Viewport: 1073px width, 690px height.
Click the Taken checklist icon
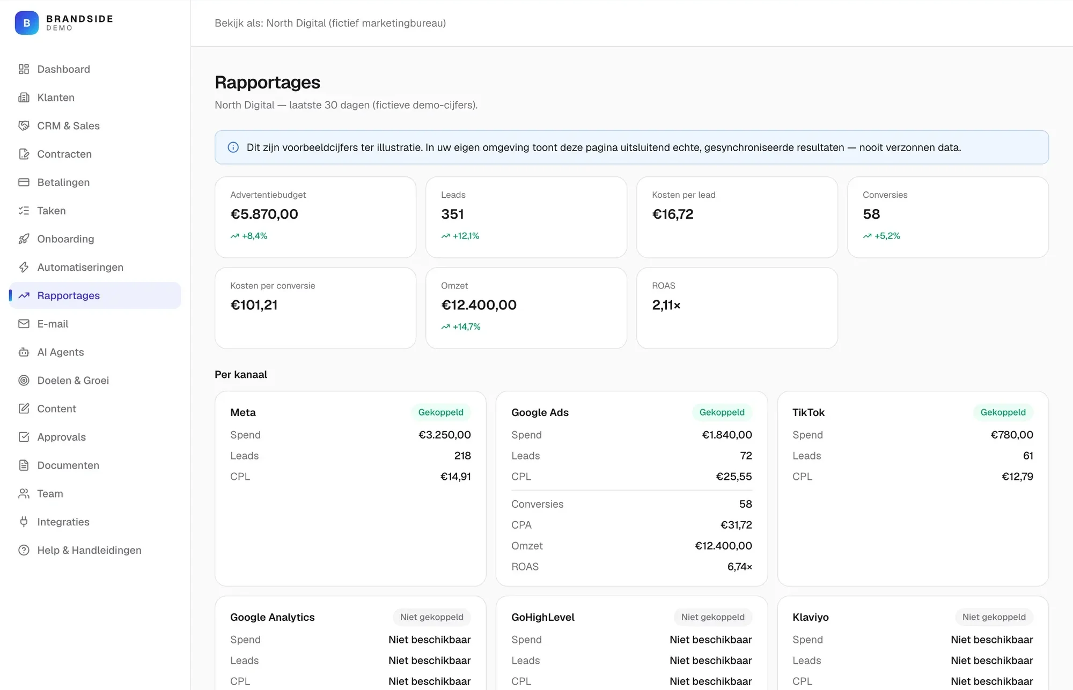click(x=24, y=211)
